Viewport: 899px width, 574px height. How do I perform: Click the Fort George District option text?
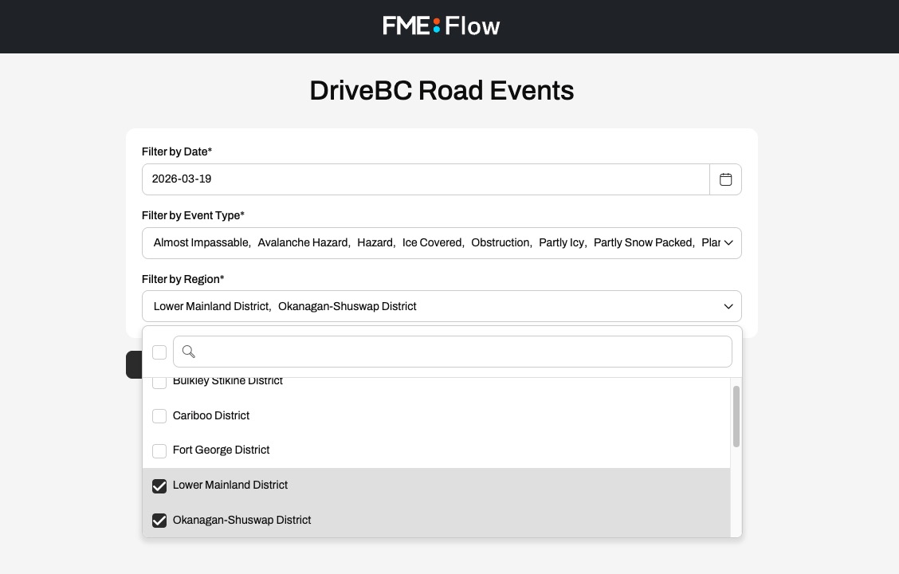[x=221, y=450]
